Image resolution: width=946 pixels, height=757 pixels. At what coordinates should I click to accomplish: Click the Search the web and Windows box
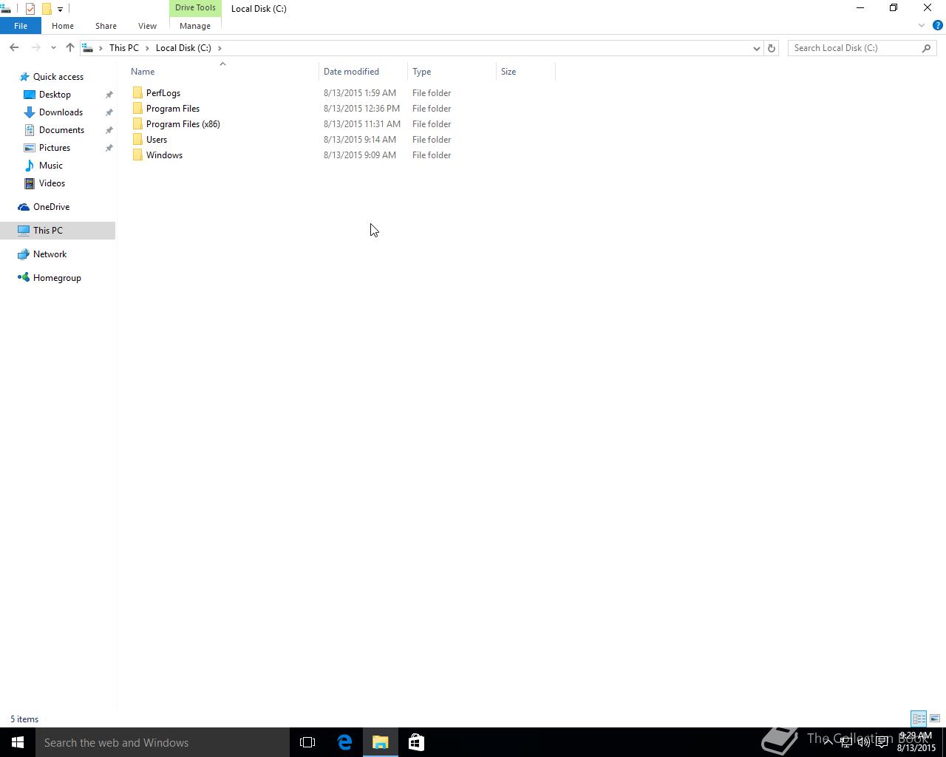163,742
